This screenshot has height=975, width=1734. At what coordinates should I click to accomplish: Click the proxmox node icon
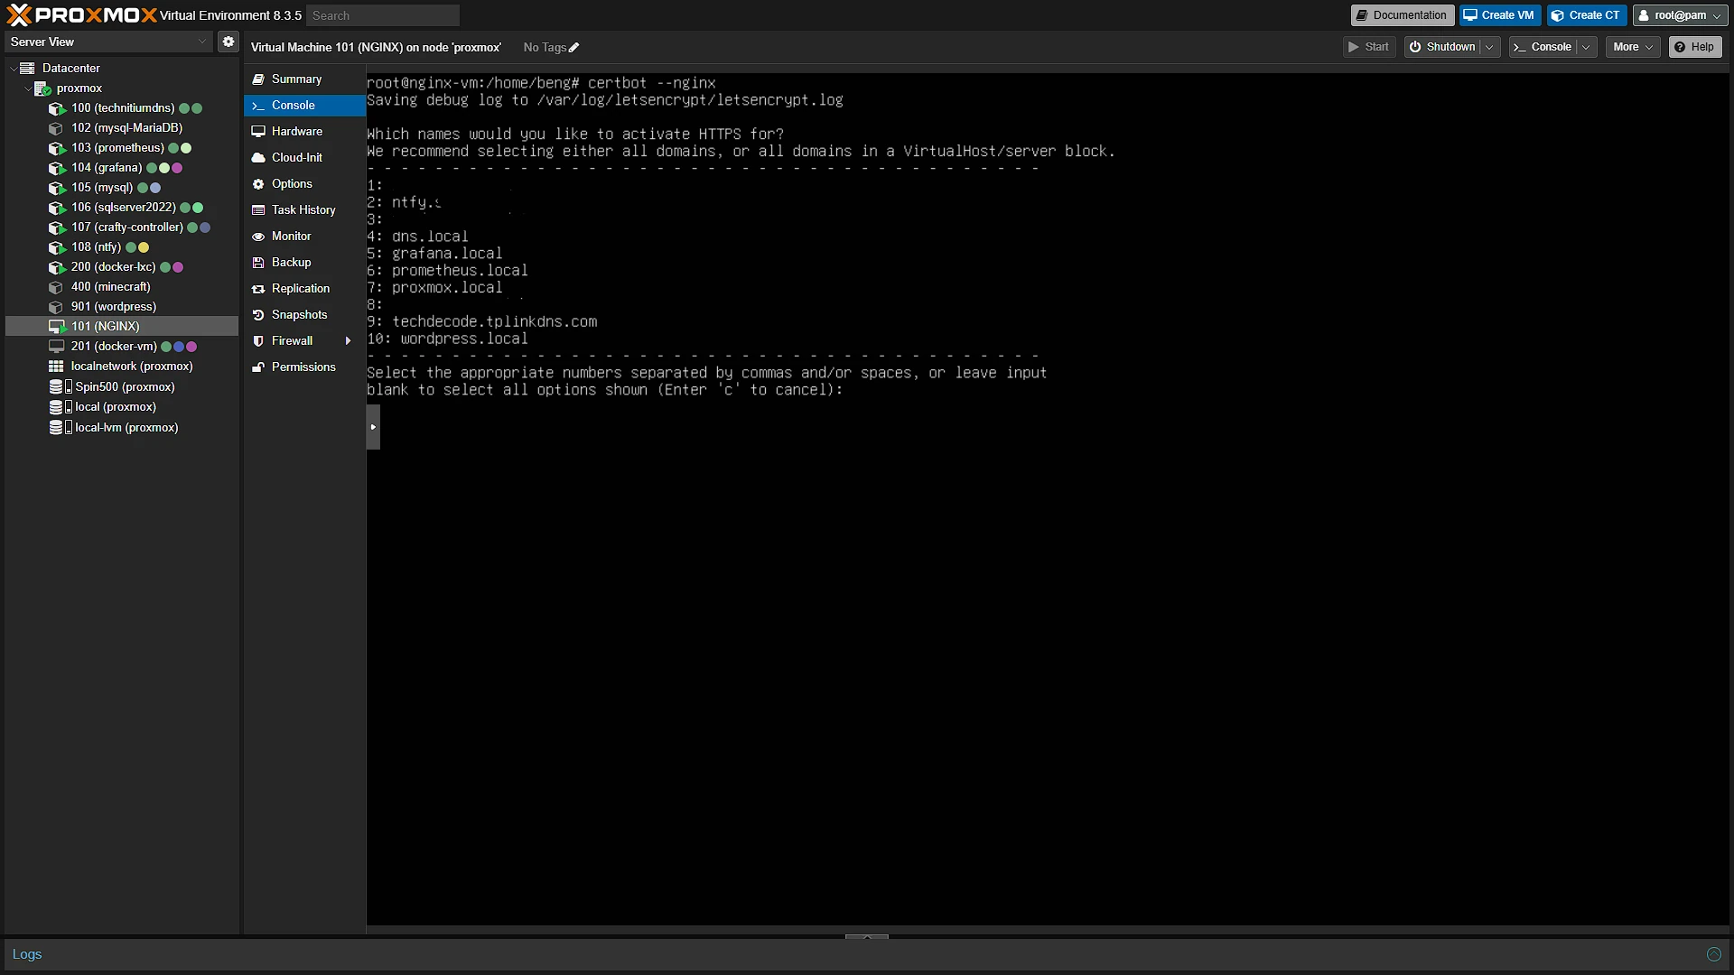(x=42, y=88)
